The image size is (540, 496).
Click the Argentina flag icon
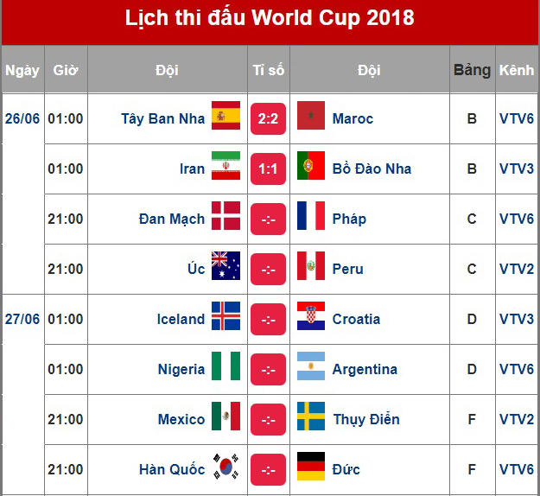311,367
